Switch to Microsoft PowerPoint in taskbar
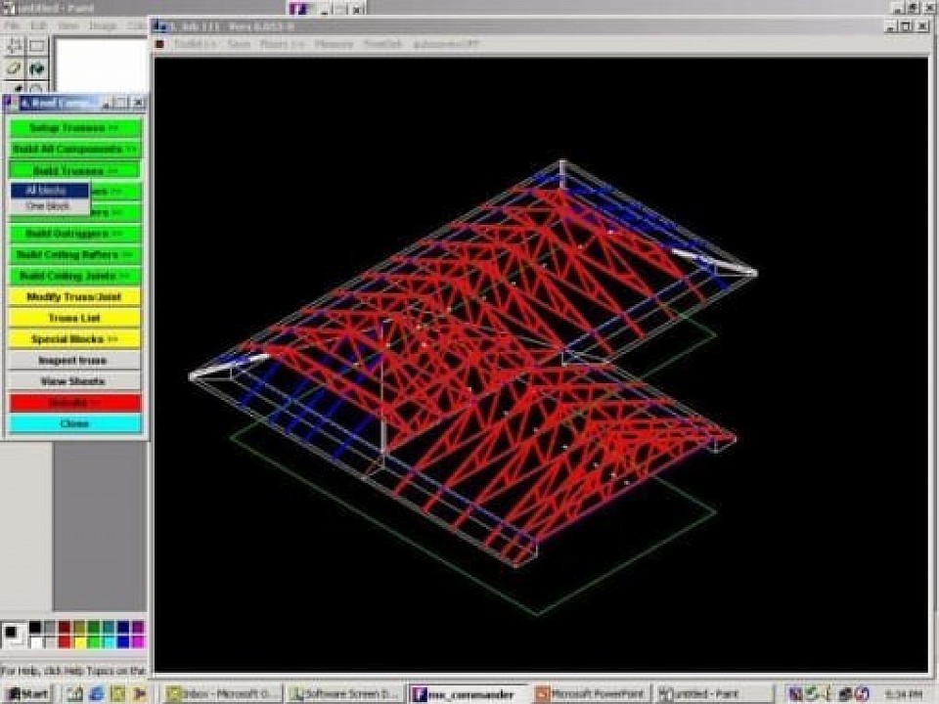 click(590, 693)
